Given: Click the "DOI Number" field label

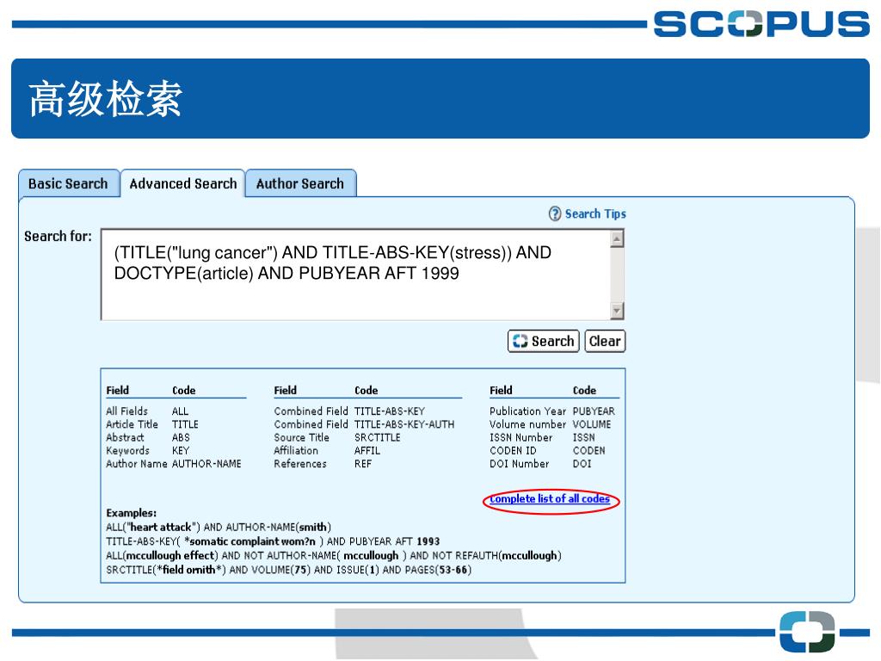Looking at the screenshot, I should coord(519,464).
